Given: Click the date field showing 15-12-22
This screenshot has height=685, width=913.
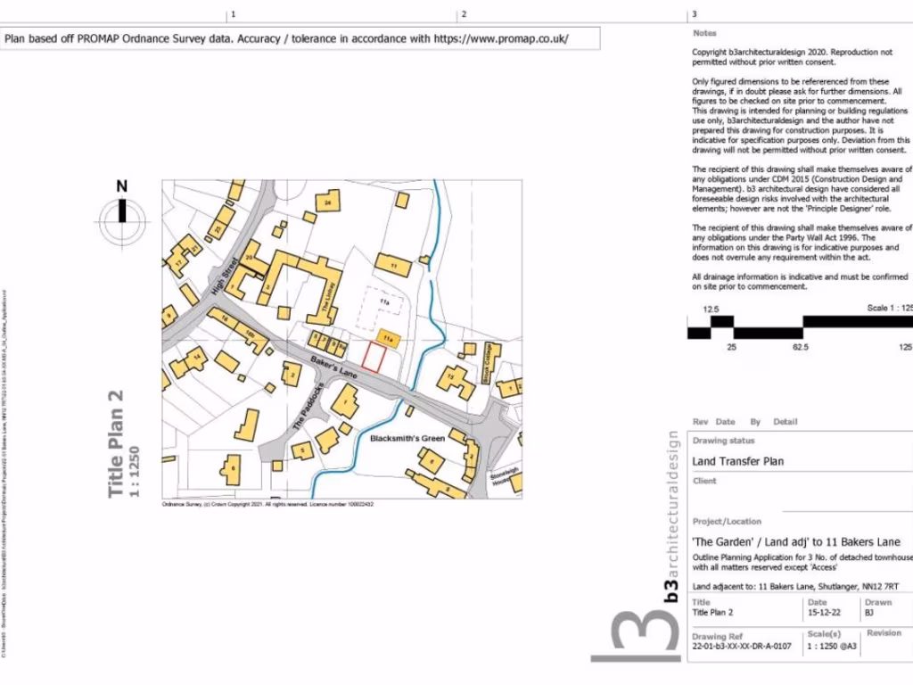Looking at the screenshot, I should (824, 614).
